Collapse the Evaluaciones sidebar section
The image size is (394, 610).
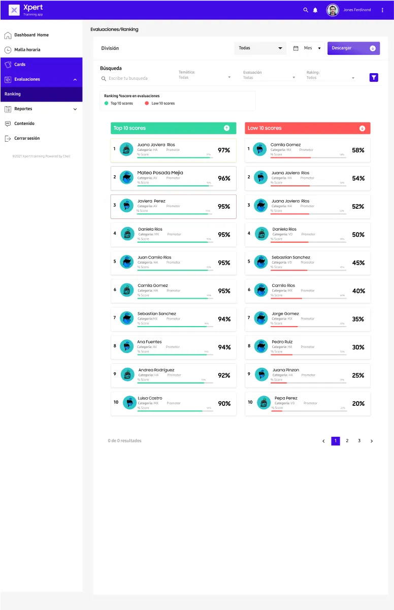(75, 80)
